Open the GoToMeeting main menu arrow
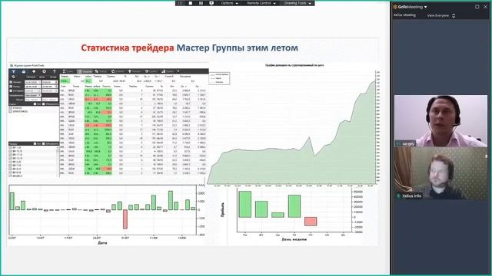This screenshot has width=492, height=276. [425, 7]
